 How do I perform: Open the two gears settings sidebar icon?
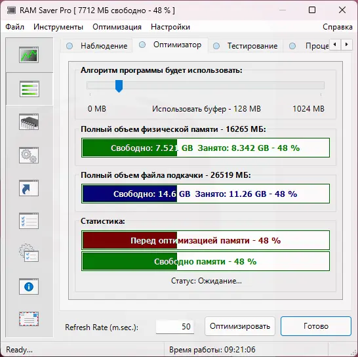pos(29,155)
